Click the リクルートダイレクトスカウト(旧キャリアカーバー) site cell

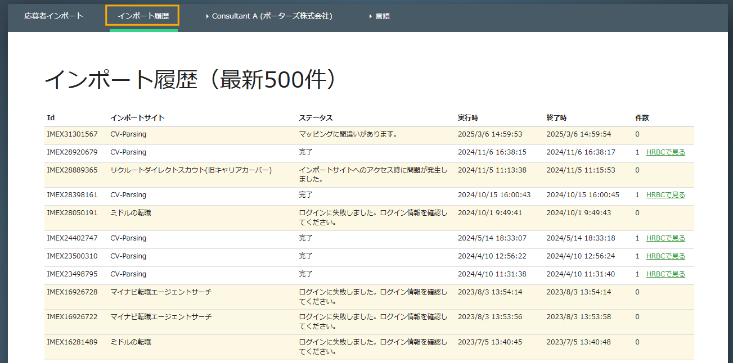191,170
